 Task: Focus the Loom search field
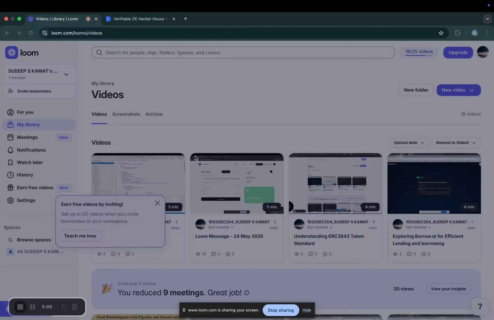[x=243, y=52]
